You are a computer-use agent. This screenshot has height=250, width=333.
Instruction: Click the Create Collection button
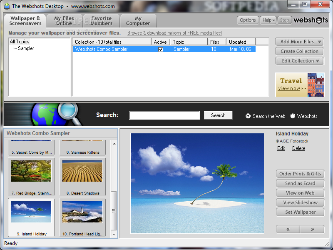pos(299,51)
